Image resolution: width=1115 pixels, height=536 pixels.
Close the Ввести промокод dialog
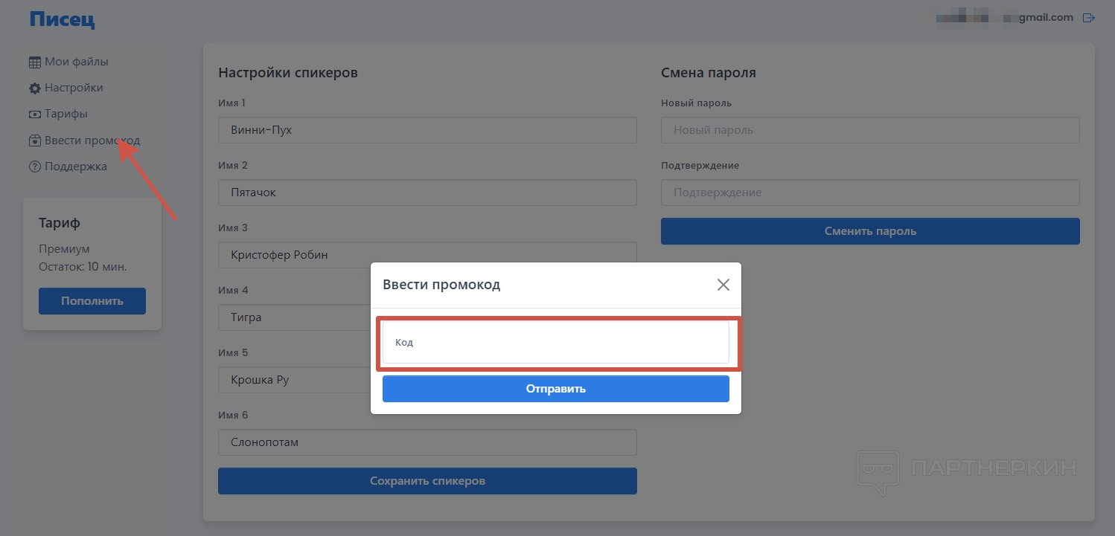click(x=723, y=285)
